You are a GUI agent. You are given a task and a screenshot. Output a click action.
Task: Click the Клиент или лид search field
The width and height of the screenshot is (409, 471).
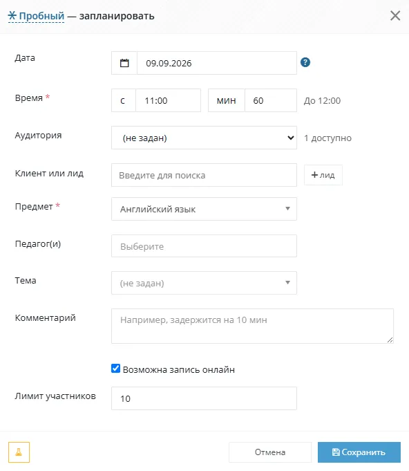pyautogui.click(x=204, y=175)
